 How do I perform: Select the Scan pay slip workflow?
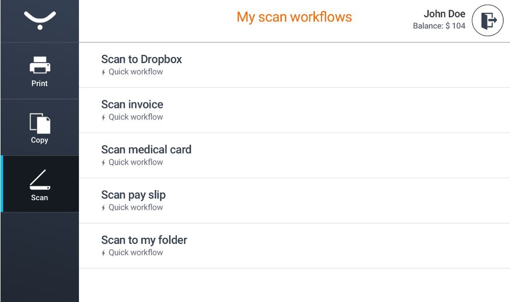[133, 195]
